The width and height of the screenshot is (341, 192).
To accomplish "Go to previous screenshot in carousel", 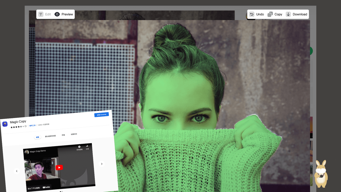I will pyautogui.click(x=17, y=171).
